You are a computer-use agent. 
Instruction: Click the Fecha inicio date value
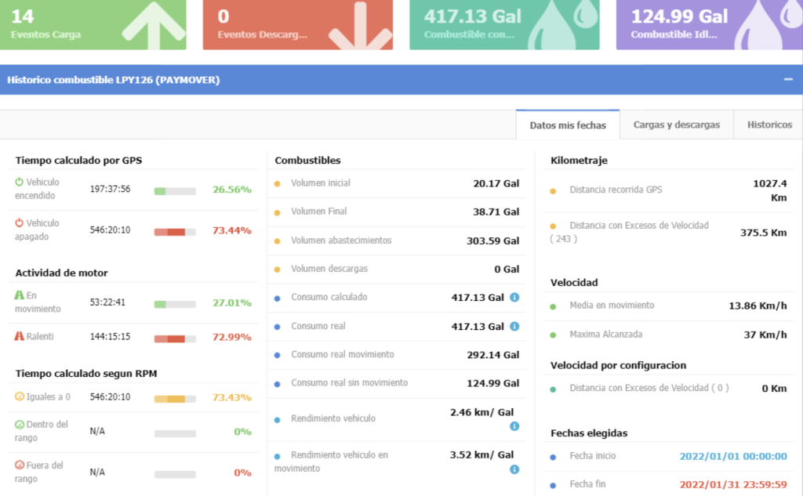[733, 456]
